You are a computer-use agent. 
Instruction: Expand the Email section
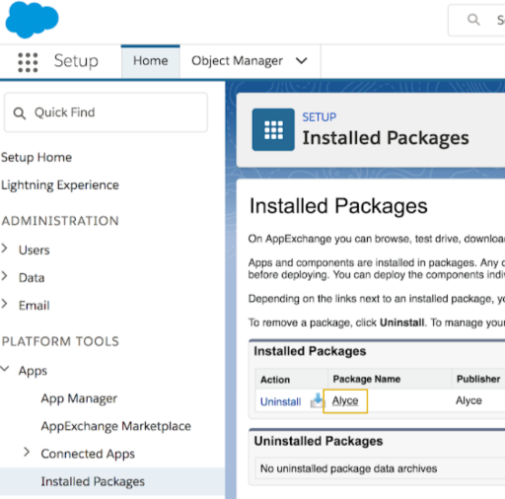[x=4, y=304]
